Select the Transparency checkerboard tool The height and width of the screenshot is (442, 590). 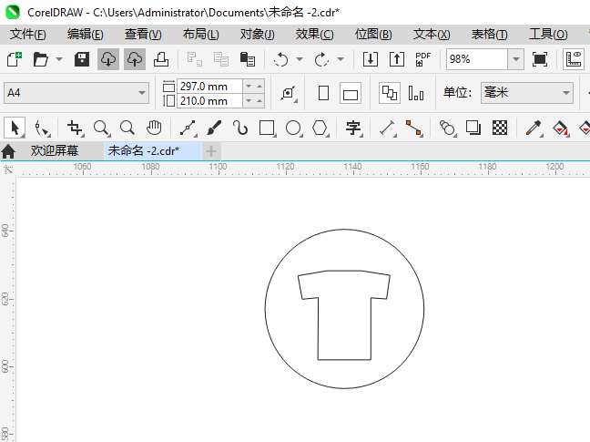(x=500, y=128)
